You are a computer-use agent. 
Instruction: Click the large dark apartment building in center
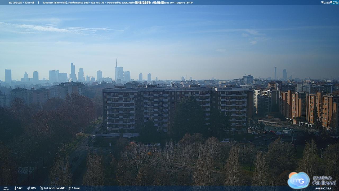pyautogui.click(x=175, y=109)
